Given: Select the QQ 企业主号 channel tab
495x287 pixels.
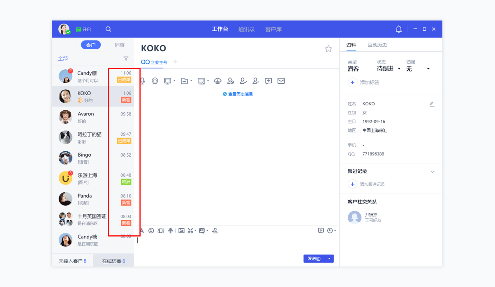Looking at the screenshot, I should pyautogui.click(x=154, y=62).
